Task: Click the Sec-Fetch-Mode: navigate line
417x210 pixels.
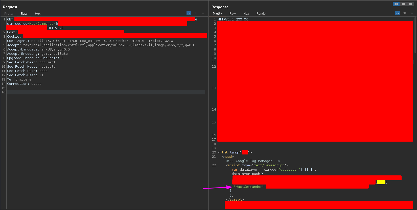Action: click(x=31, y=67)
